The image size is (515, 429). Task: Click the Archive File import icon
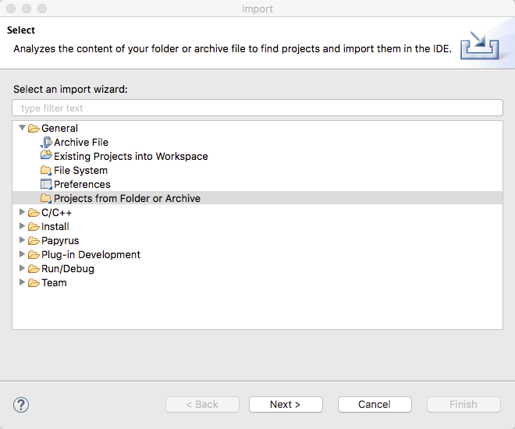click(x=46, y=142)
